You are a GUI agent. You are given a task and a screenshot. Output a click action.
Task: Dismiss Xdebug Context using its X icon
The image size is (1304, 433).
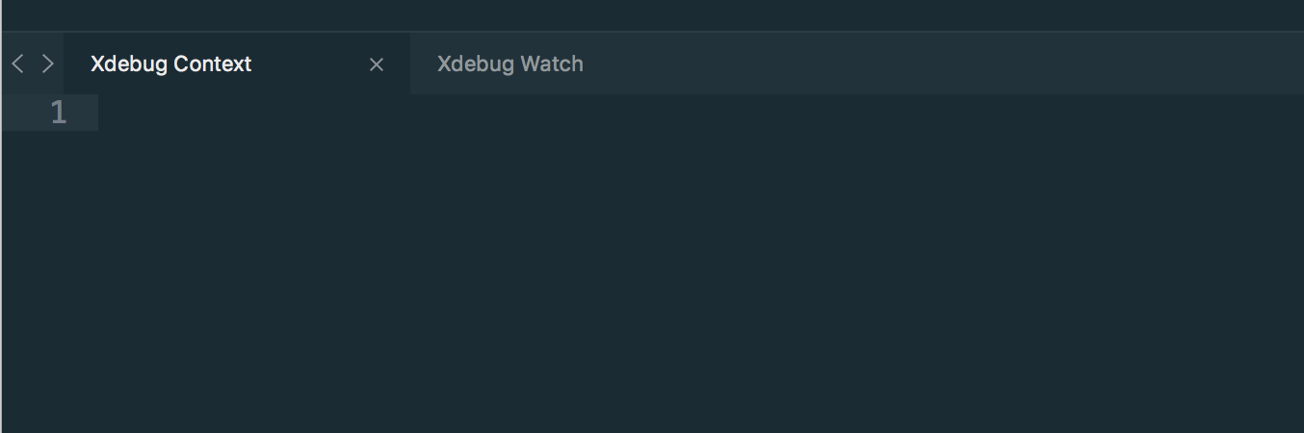coord(377,64)
